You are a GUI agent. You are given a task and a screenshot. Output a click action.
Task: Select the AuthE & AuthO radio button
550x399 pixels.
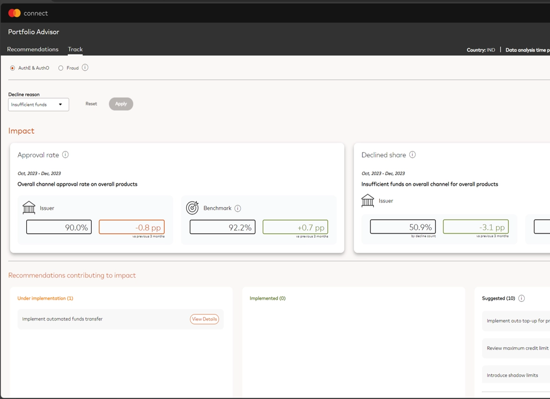coord(13,68)
